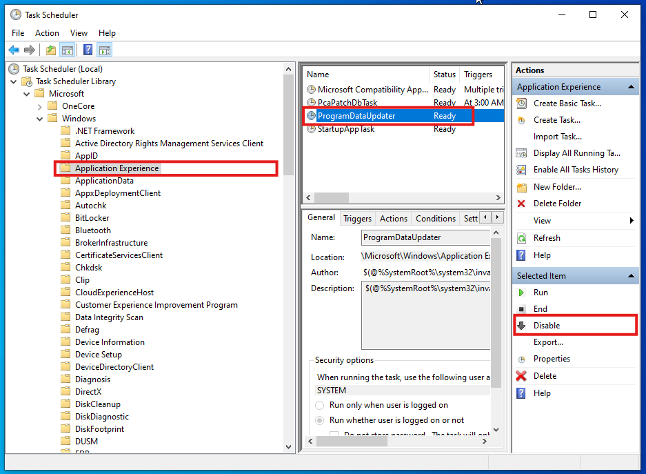
Task: Click the Back arrow toolbar icon
Action: point(14,50)
